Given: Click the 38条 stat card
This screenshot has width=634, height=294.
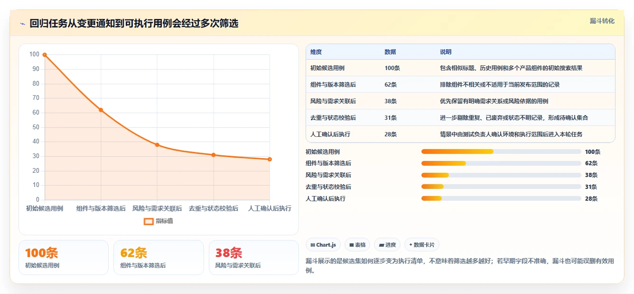Looking at the screenshot, I should tap(254, 258).
